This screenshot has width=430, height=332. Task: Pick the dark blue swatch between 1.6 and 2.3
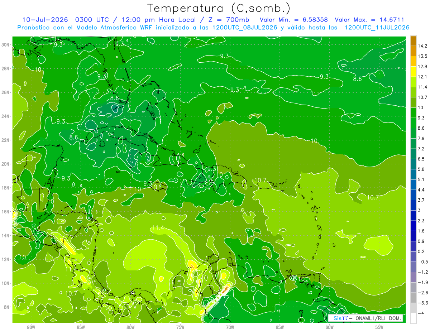(413, 226)
